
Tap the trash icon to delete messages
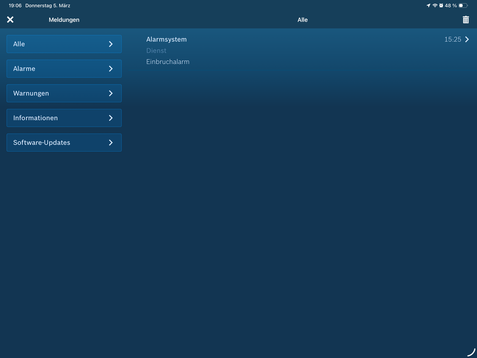[466, 20]
